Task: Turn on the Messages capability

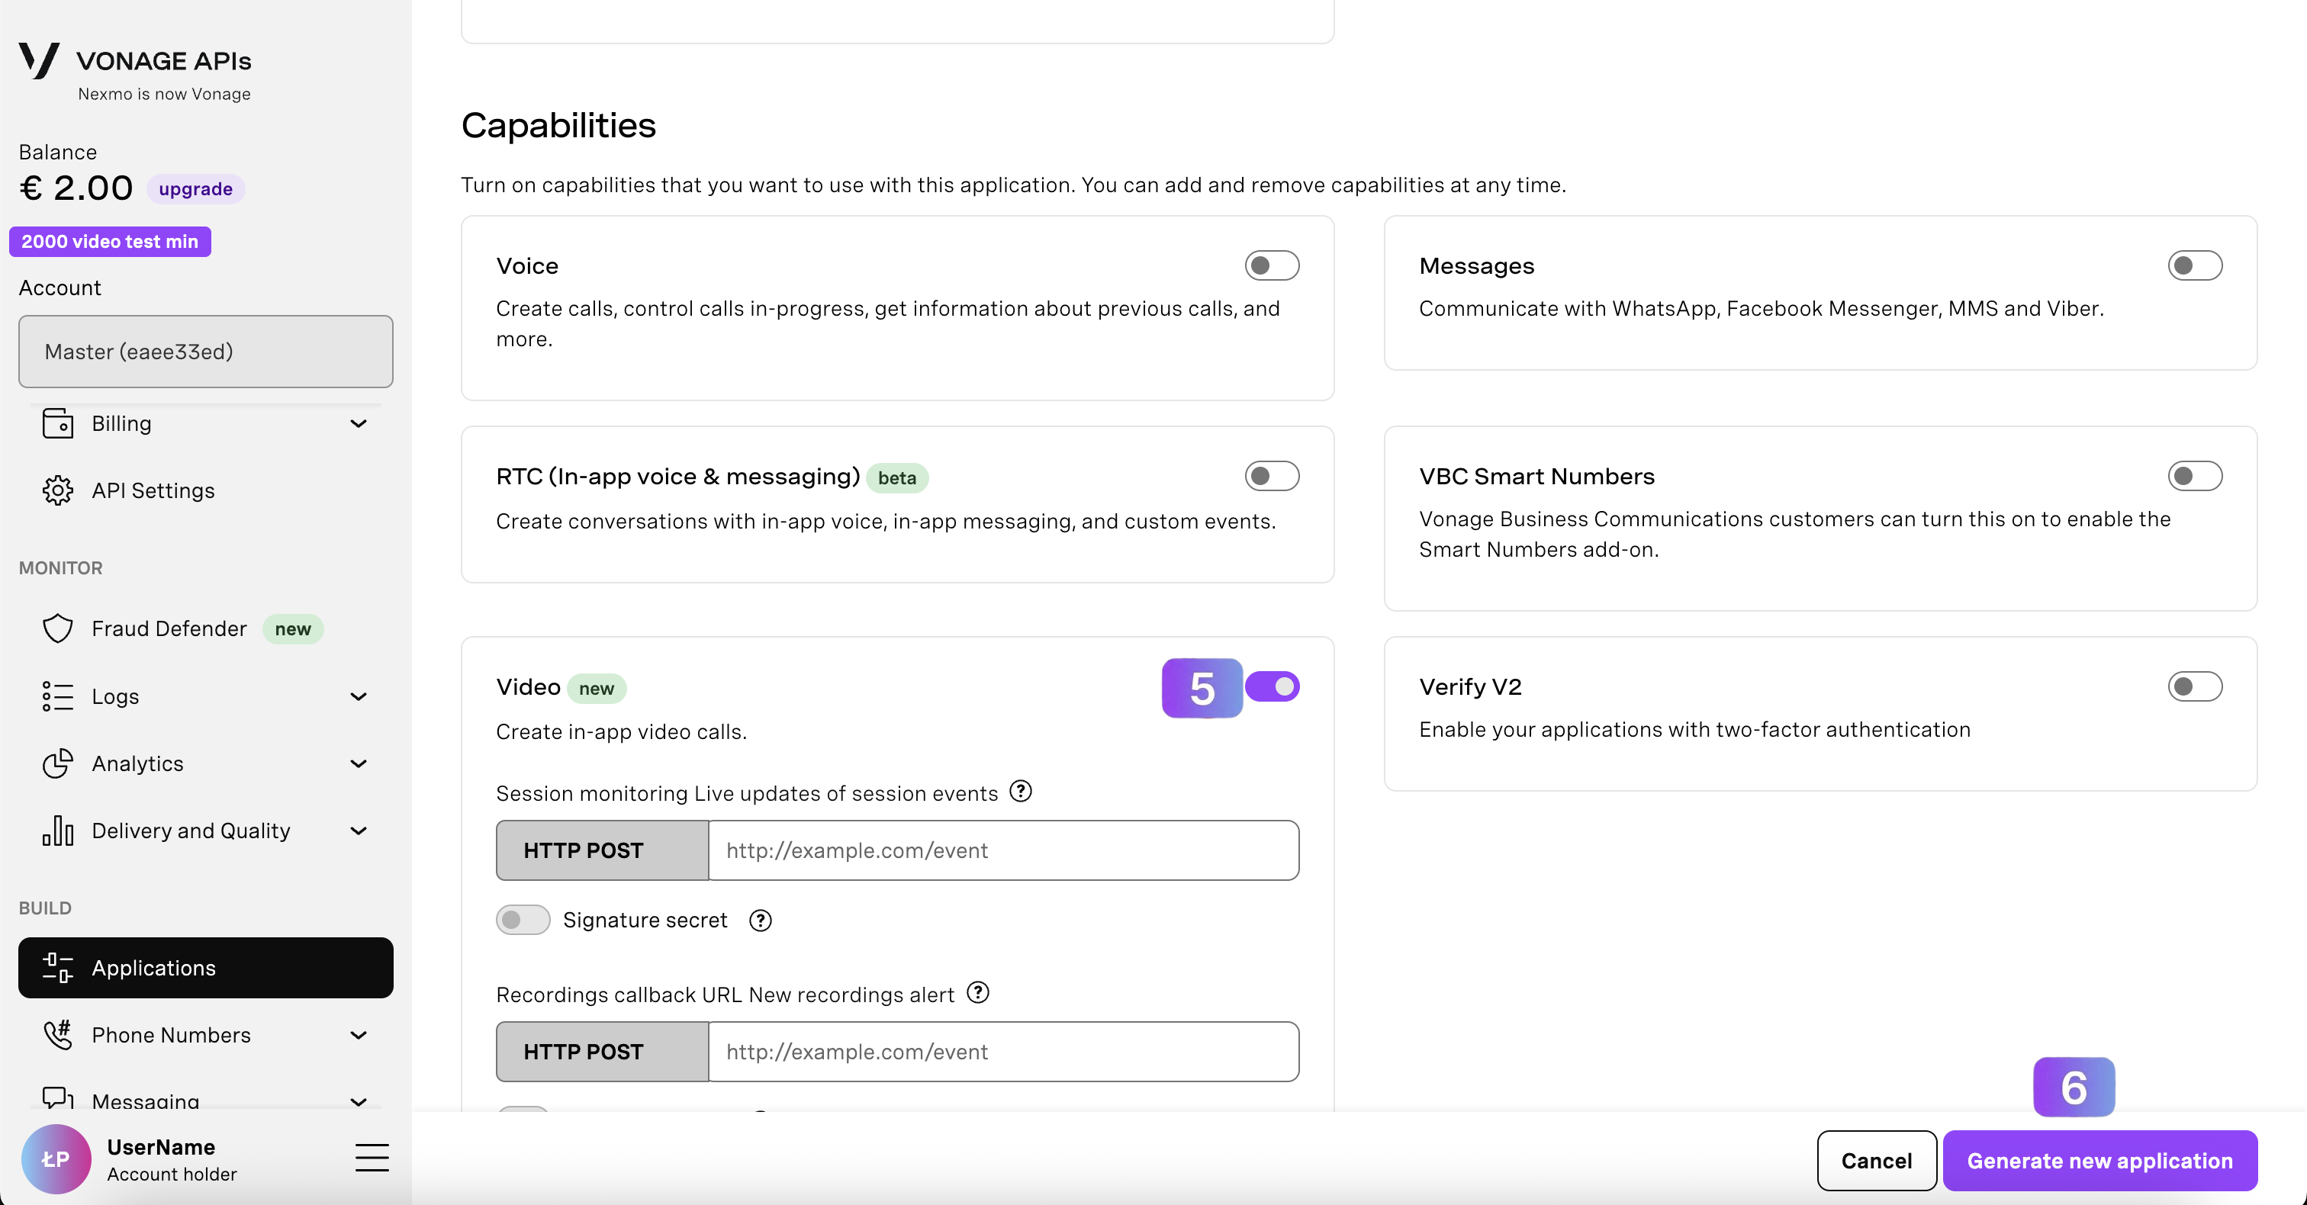Action: 2194,266
